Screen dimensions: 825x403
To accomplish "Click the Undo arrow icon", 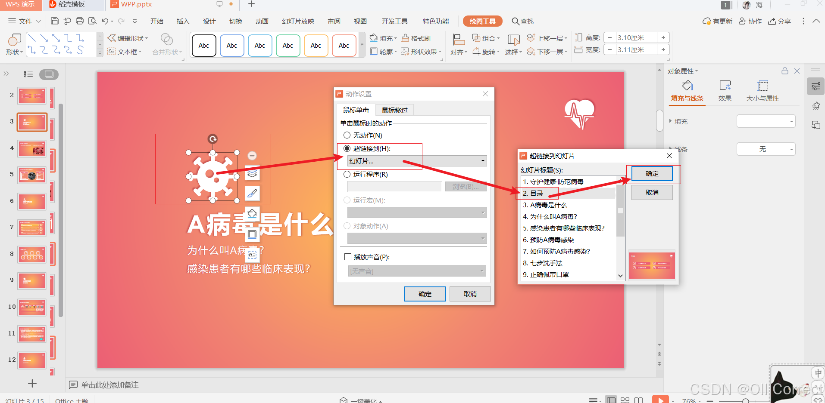I will point(105,21).
